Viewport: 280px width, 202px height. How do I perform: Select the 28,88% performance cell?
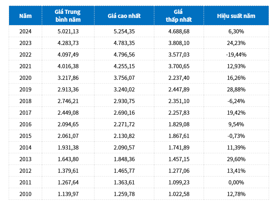click(x=236, y=90)
